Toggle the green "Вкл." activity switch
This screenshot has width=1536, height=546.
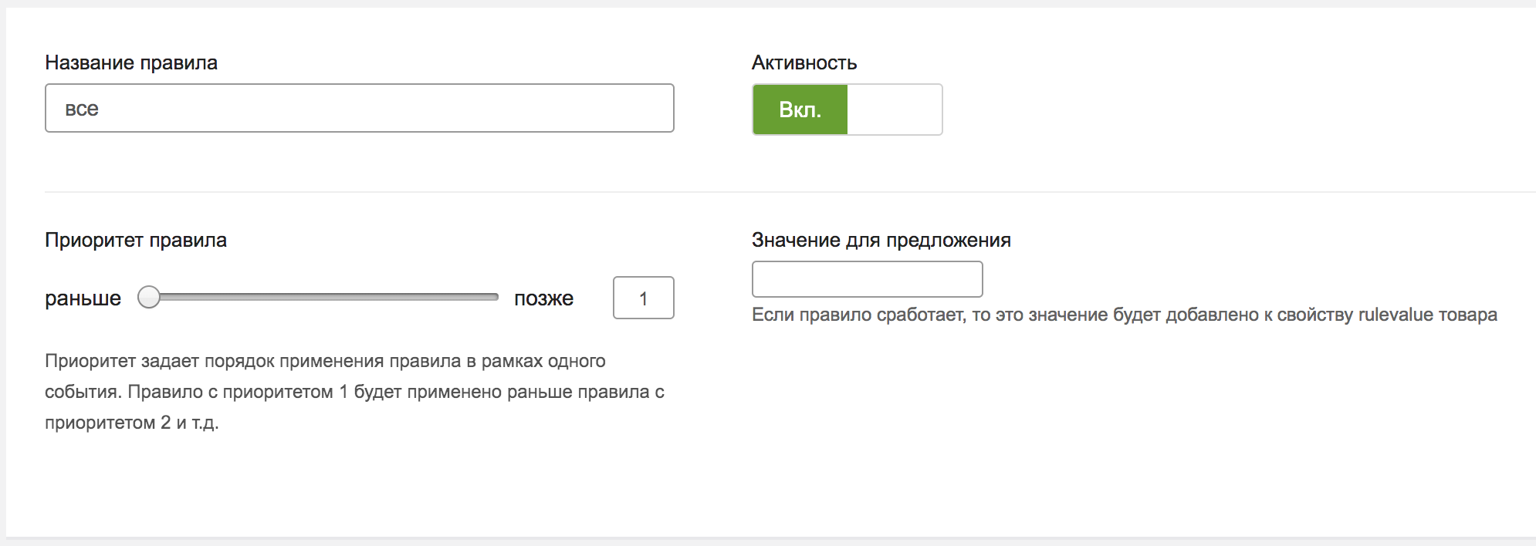click(x=800, y=110)
